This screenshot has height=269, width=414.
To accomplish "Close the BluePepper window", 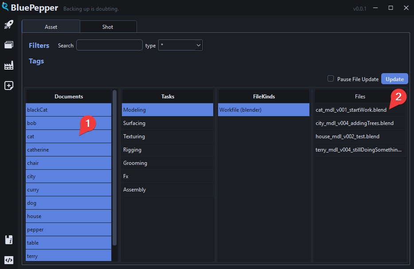I will coord(406,8).
